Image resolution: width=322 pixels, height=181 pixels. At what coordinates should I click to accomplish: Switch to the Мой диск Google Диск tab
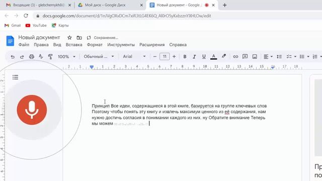(105, 5)
